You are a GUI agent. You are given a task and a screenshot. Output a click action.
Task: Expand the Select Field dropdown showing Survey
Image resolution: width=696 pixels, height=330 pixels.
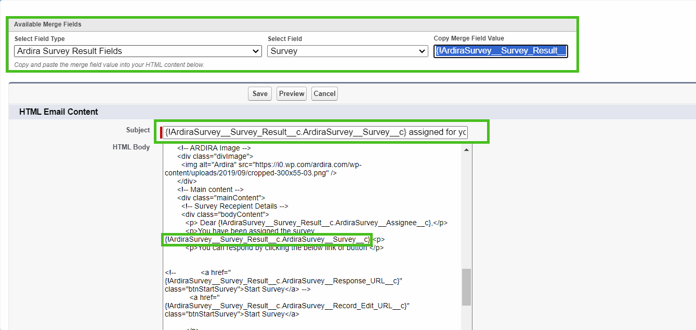[x=348, y=51]
